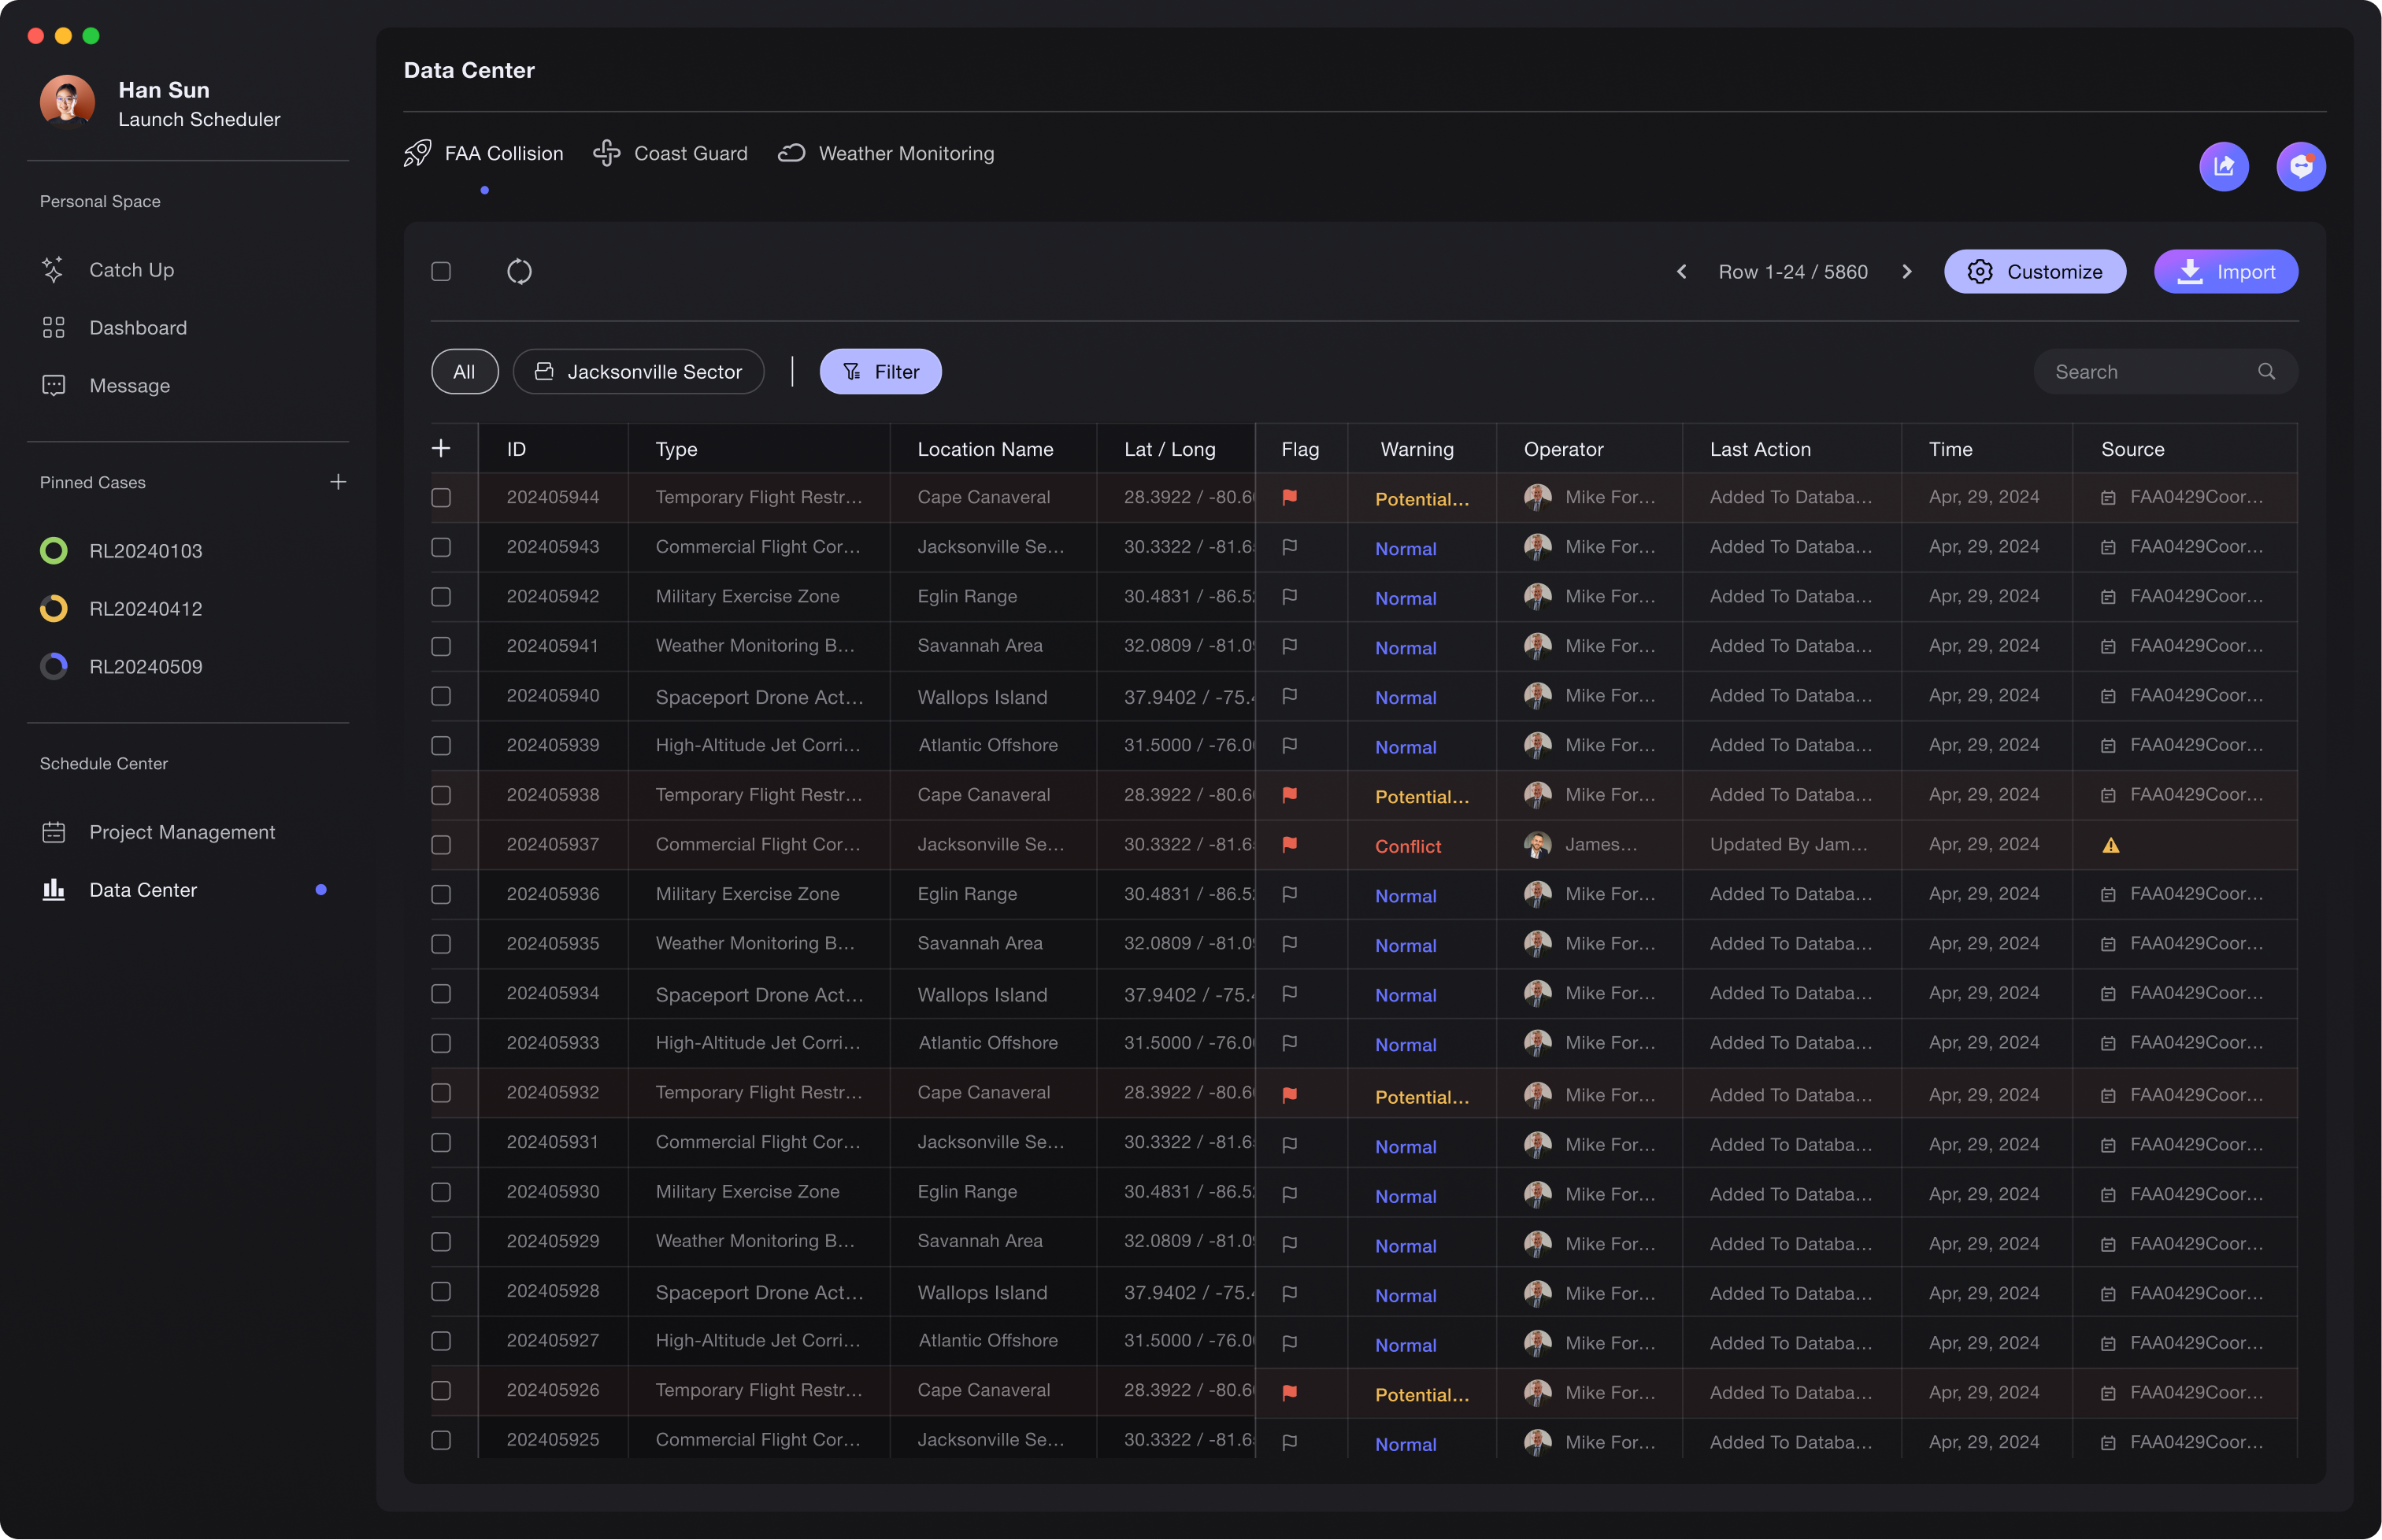Screen dimensions: 2382x1540
Task: Click the plus icon beside Pinned Cases
Action: click(338, 482)
